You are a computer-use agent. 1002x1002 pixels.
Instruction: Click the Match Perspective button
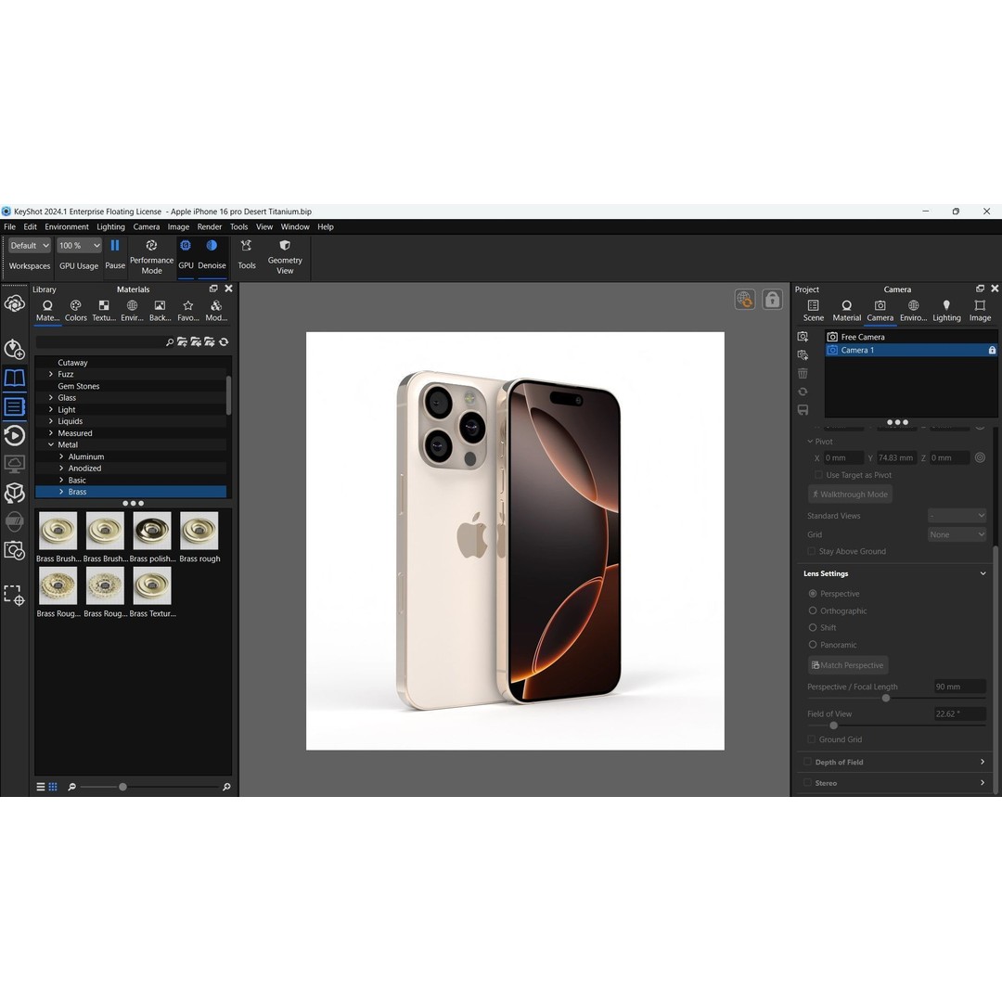pos(848,665)
